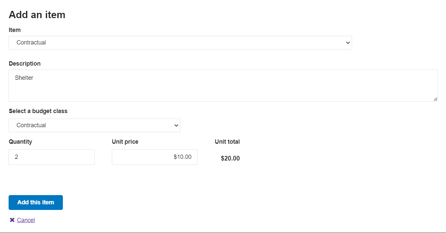Screen dimensions: 446x233
Task: Click into the Unit price field
Action: (x=155, y=157)
